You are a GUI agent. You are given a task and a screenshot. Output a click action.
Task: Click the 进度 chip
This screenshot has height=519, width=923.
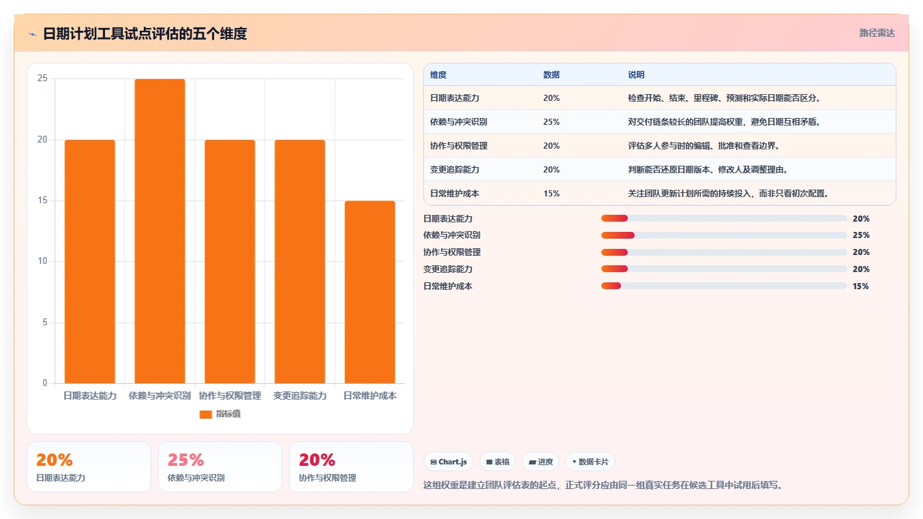[x=541, y=462]
